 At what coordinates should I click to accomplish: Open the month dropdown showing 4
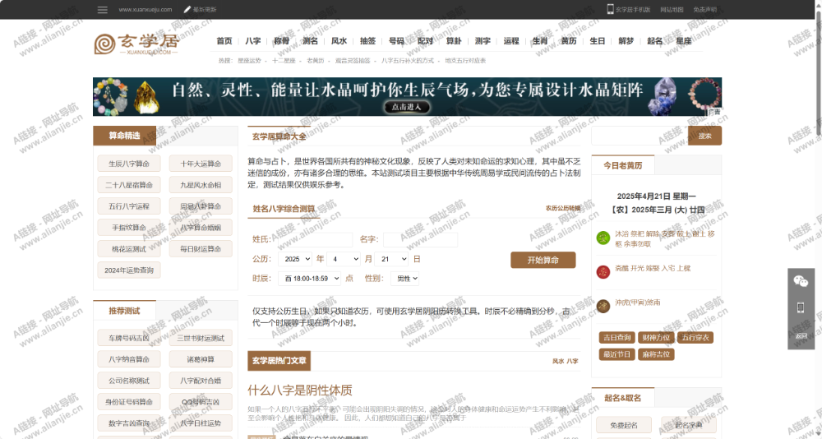344,259
